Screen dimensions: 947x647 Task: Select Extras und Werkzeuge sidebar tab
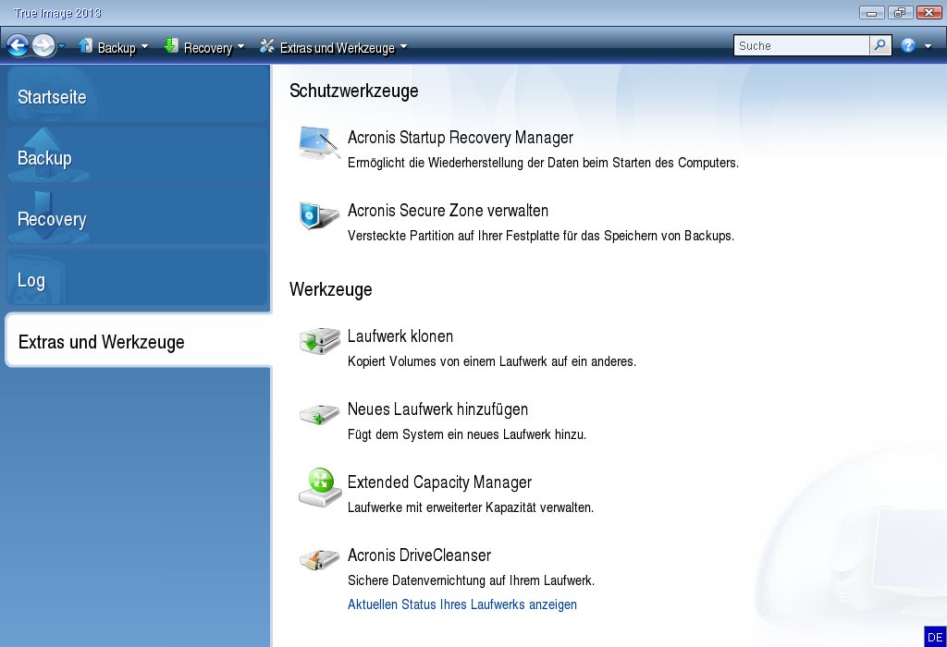(139, 341)
